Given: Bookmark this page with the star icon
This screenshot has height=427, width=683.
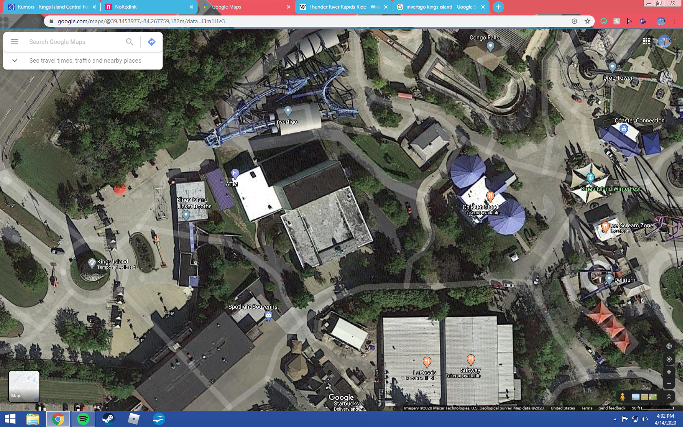Looking at the screenshot, I should point(587,21).
